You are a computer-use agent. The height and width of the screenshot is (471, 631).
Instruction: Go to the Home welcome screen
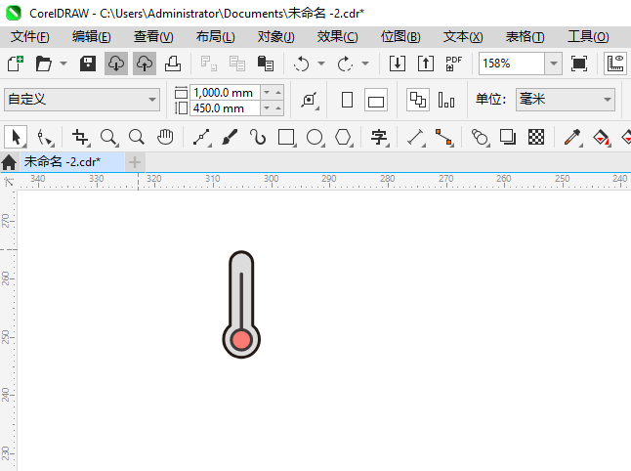tap(9, 162)
